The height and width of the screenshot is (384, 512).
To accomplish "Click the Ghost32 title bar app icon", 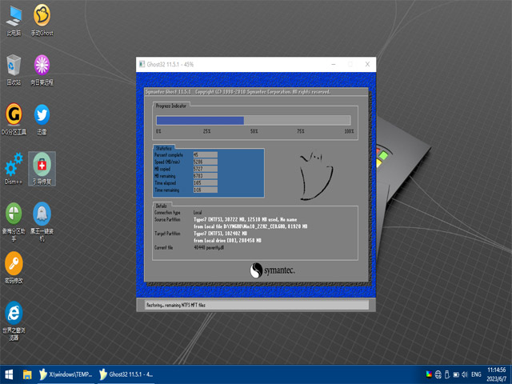I will (x=142, y=64).
